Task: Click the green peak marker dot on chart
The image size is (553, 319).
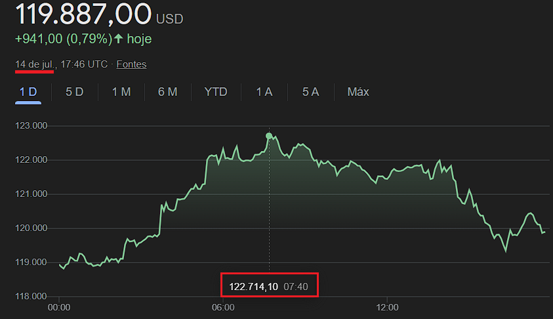Action: pos(269,136)
